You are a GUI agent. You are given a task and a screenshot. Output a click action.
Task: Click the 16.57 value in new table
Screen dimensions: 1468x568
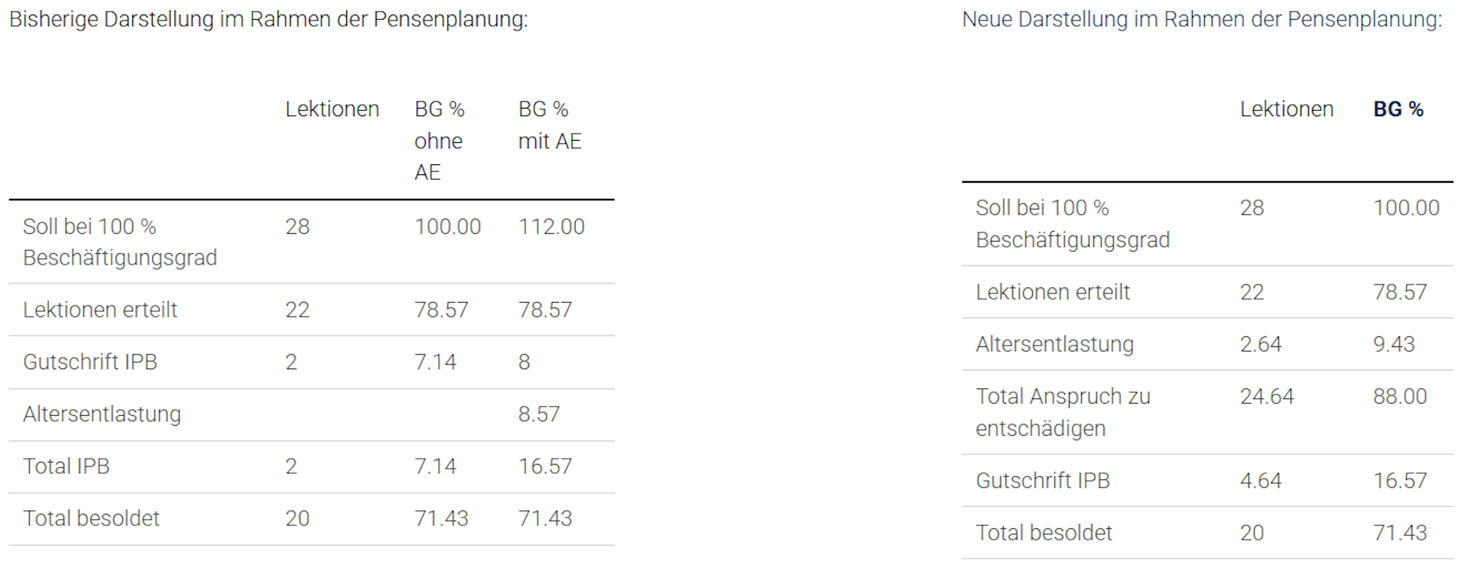click(1399, 480)
